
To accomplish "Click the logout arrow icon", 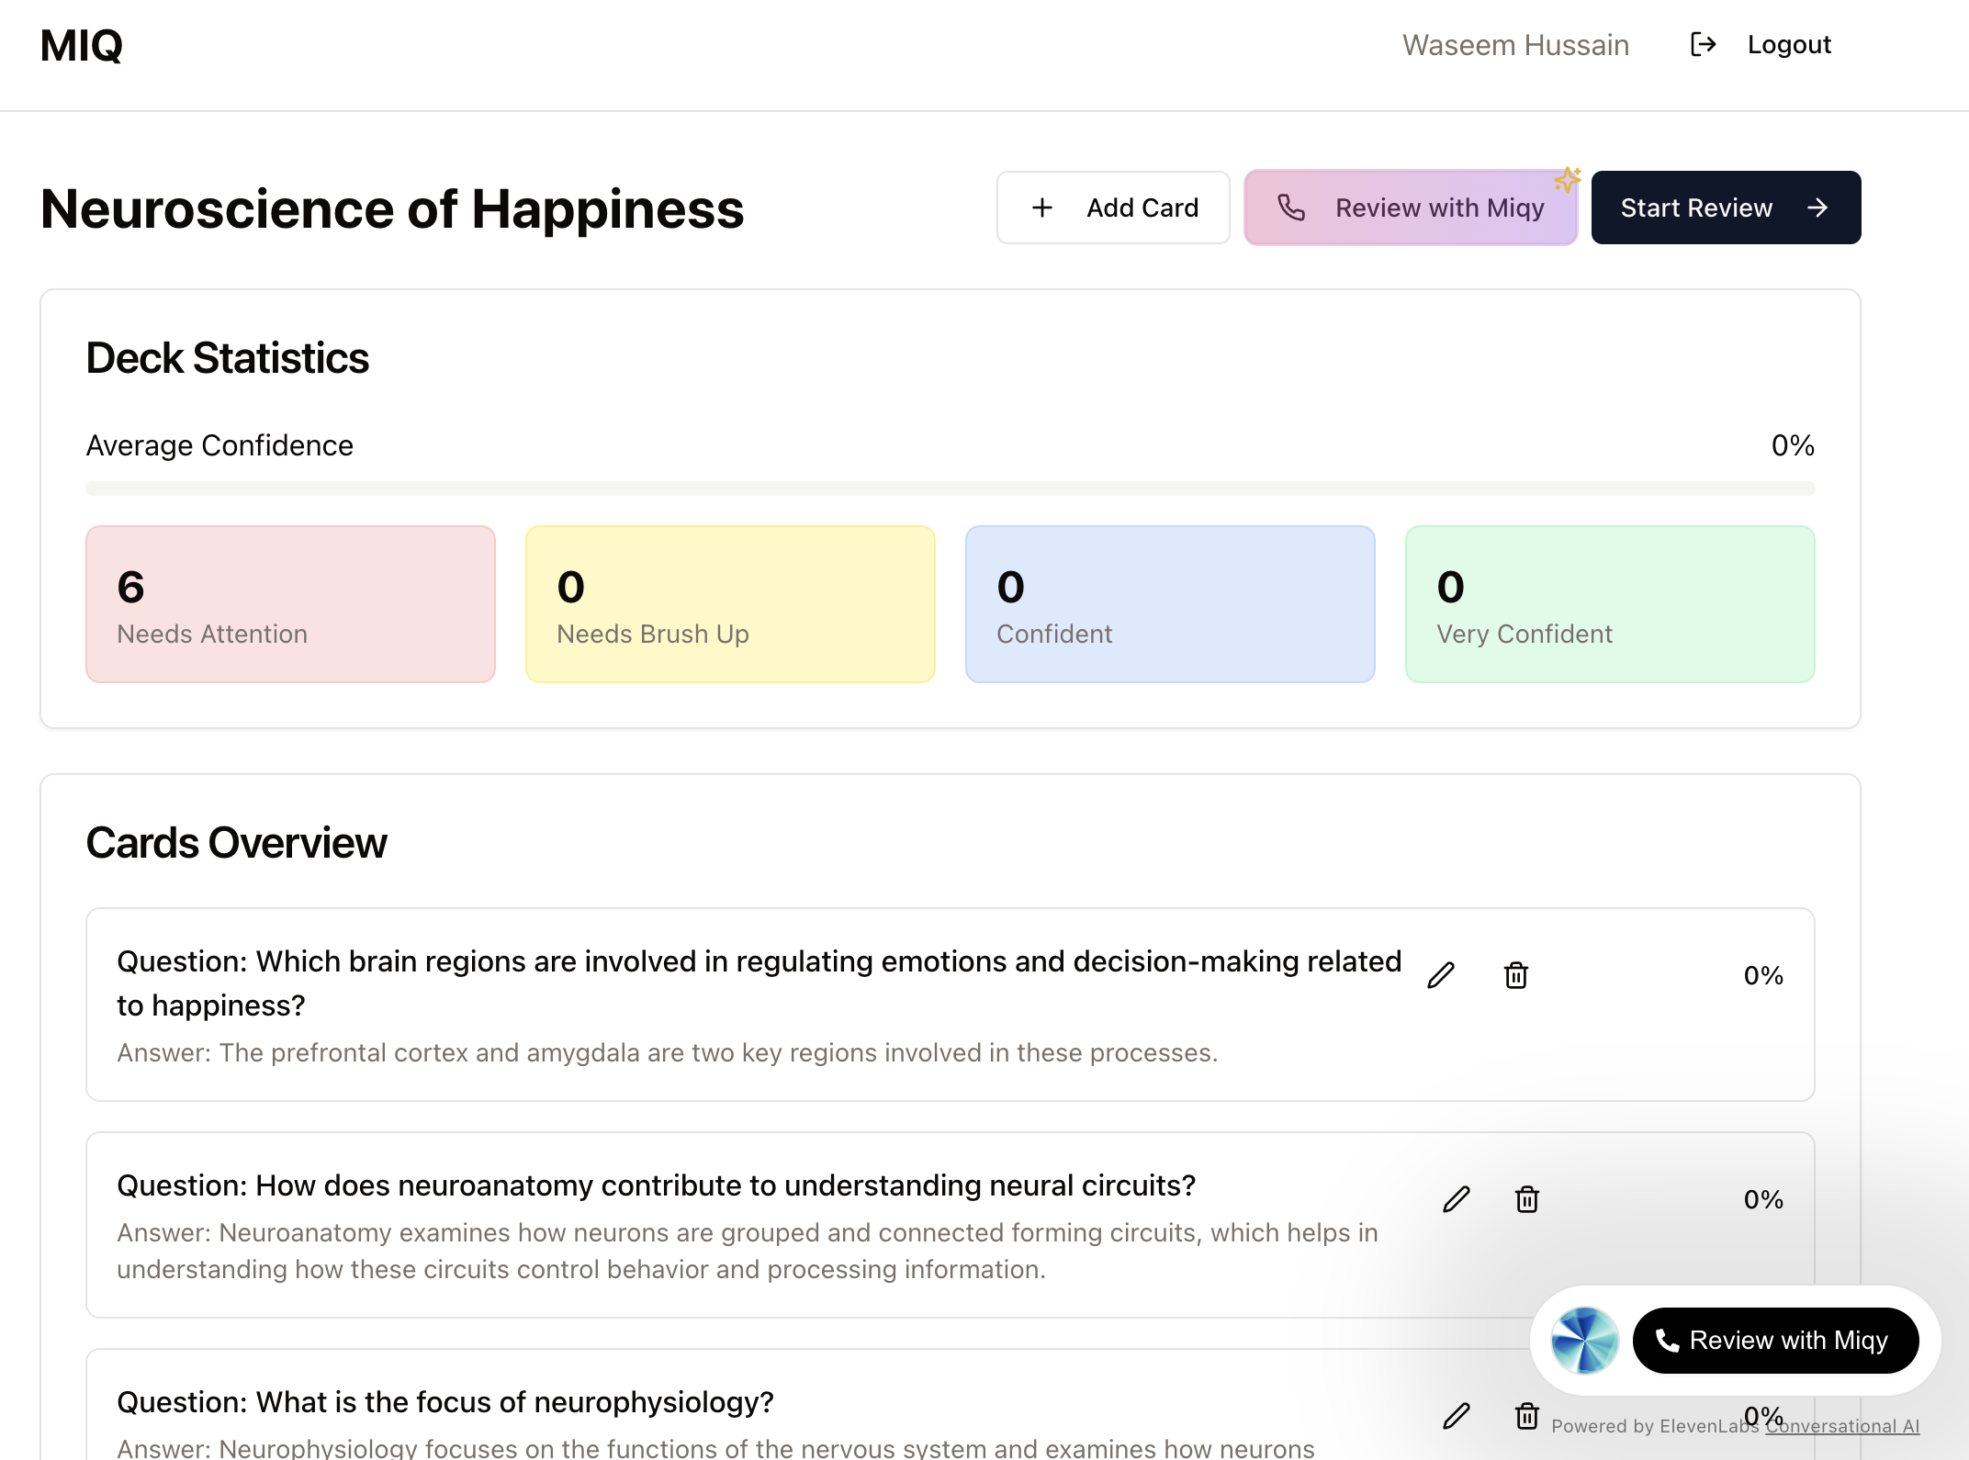I will 1704,45.
